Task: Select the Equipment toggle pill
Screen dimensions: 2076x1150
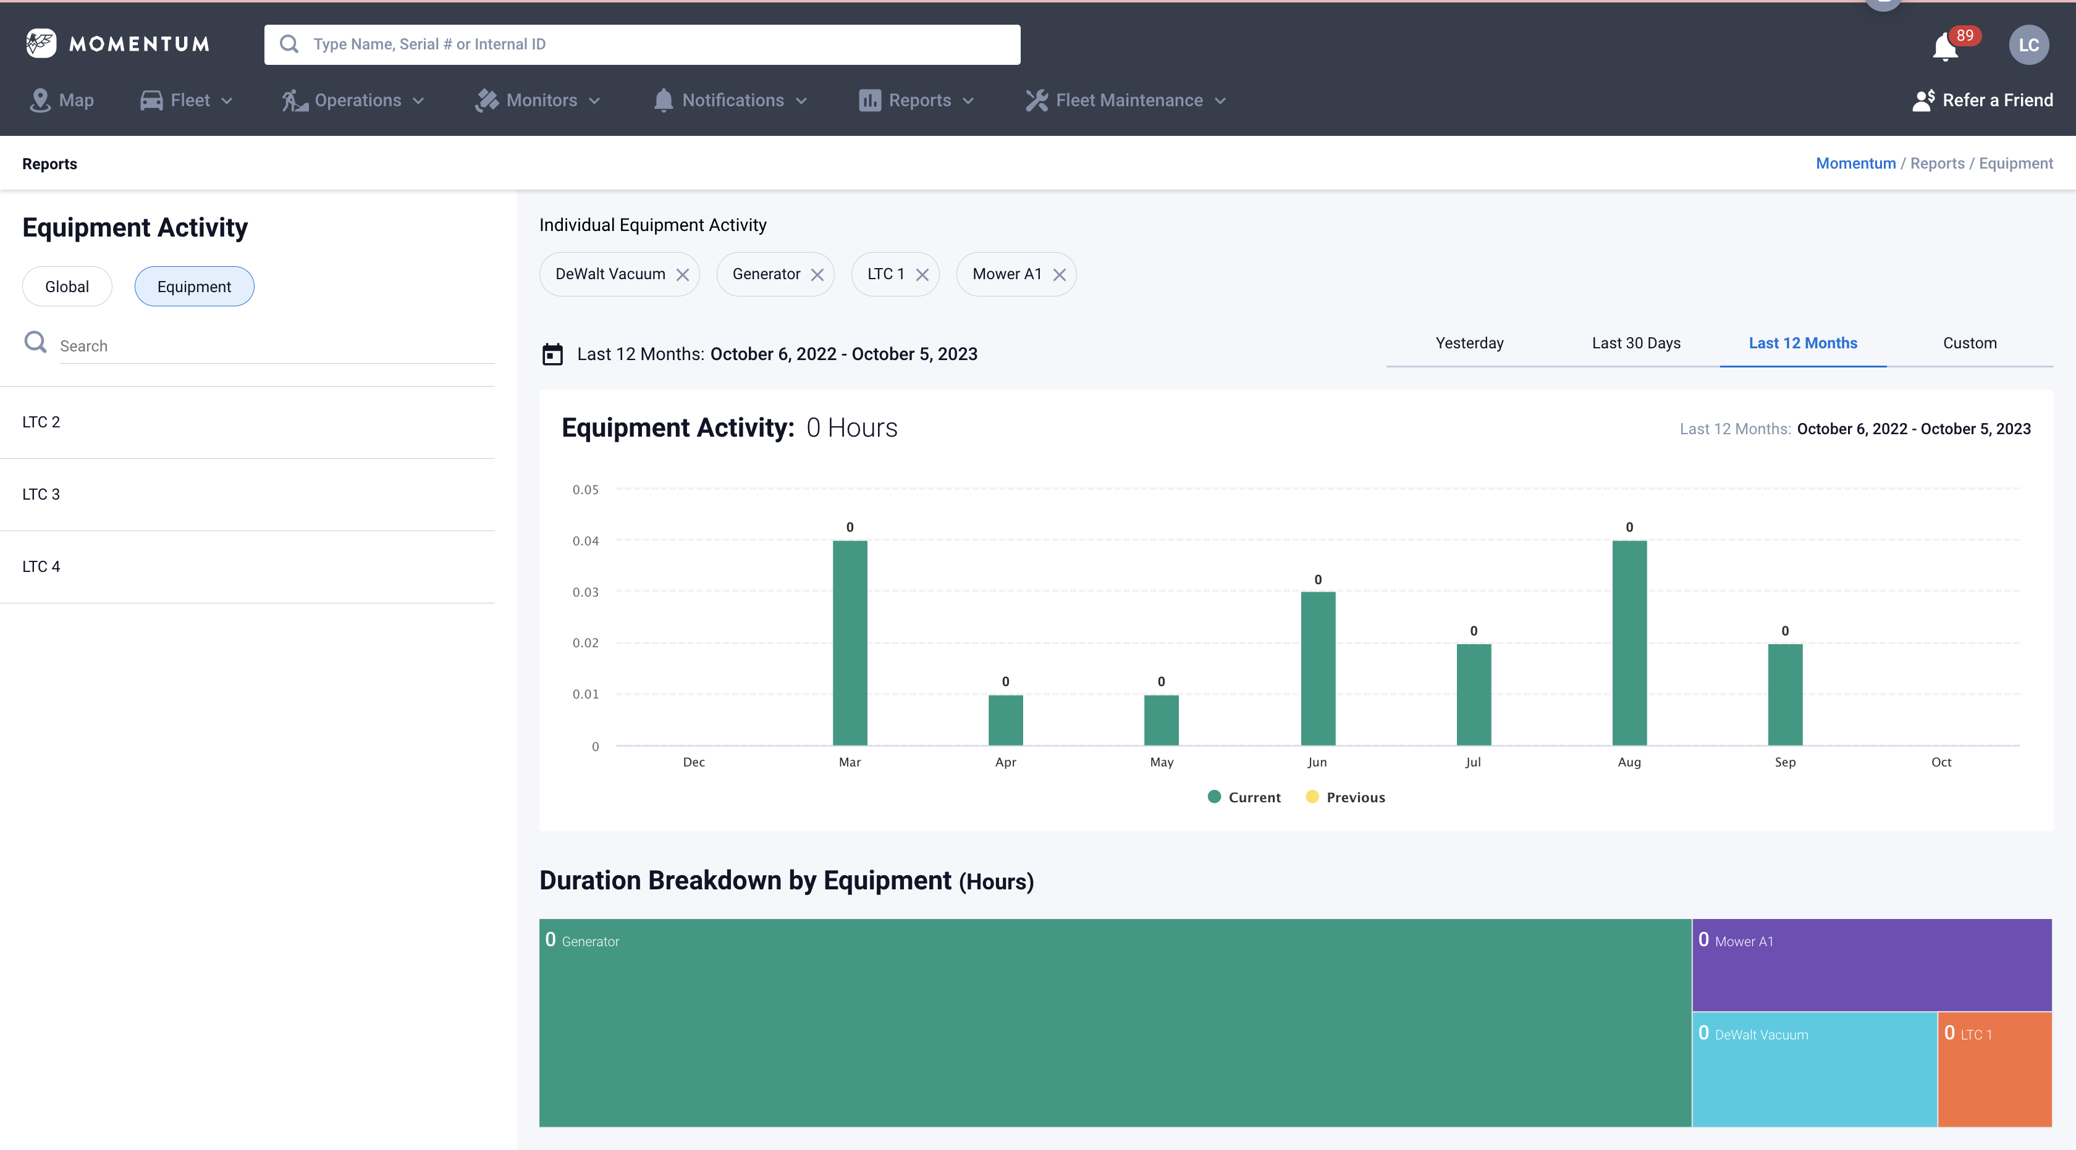Action: click(194, 287)
